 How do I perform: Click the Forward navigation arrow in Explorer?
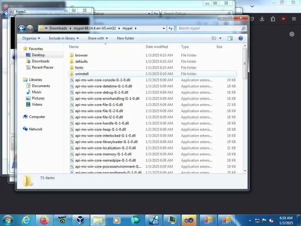tap(30, 29)
